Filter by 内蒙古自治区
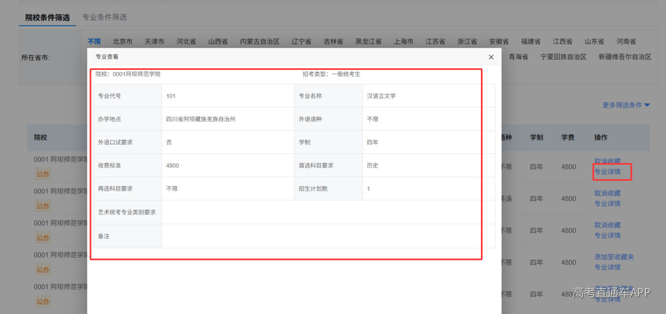The height and width of the screenshot is (314, 666). click(x=260, y=41)
